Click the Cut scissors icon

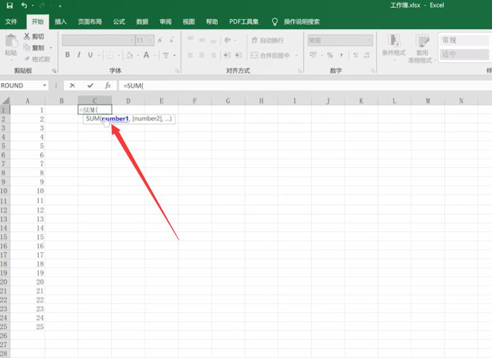27,36
